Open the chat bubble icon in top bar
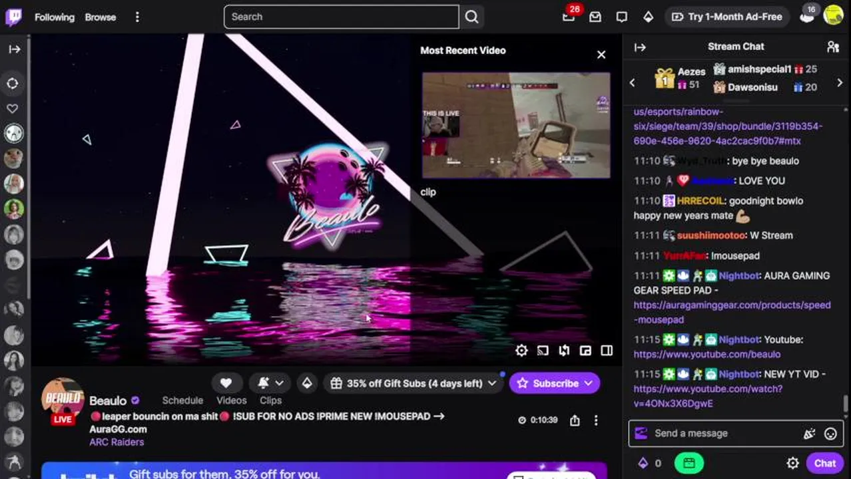Image resolution: width=851 pixels, height=479 pixels. (622, 17)
